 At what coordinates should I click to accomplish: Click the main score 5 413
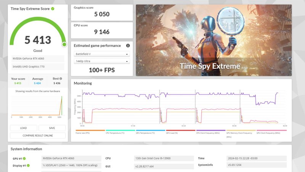coord(38,40)
